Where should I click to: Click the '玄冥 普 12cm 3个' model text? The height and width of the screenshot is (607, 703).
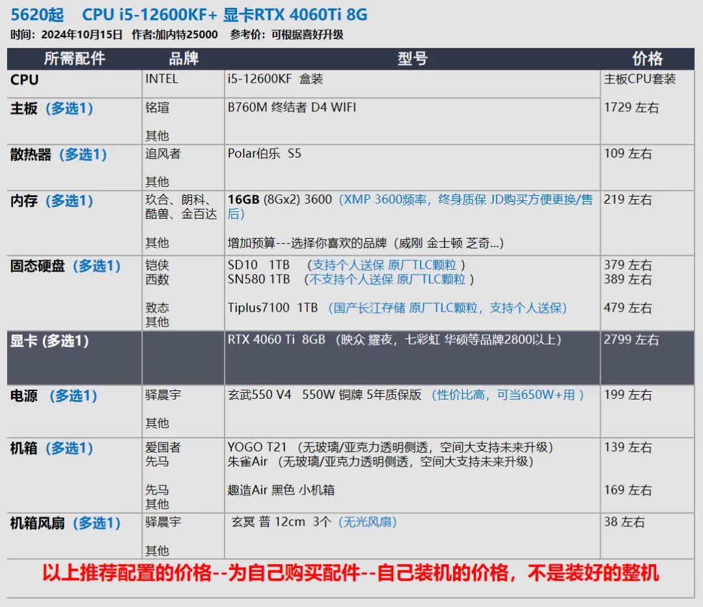click(x=282, y=522)
